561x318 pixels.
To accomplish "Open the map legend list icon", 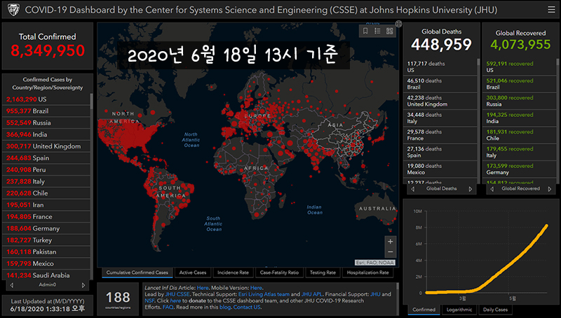I will pyautogui.click(x=377, y=31).
